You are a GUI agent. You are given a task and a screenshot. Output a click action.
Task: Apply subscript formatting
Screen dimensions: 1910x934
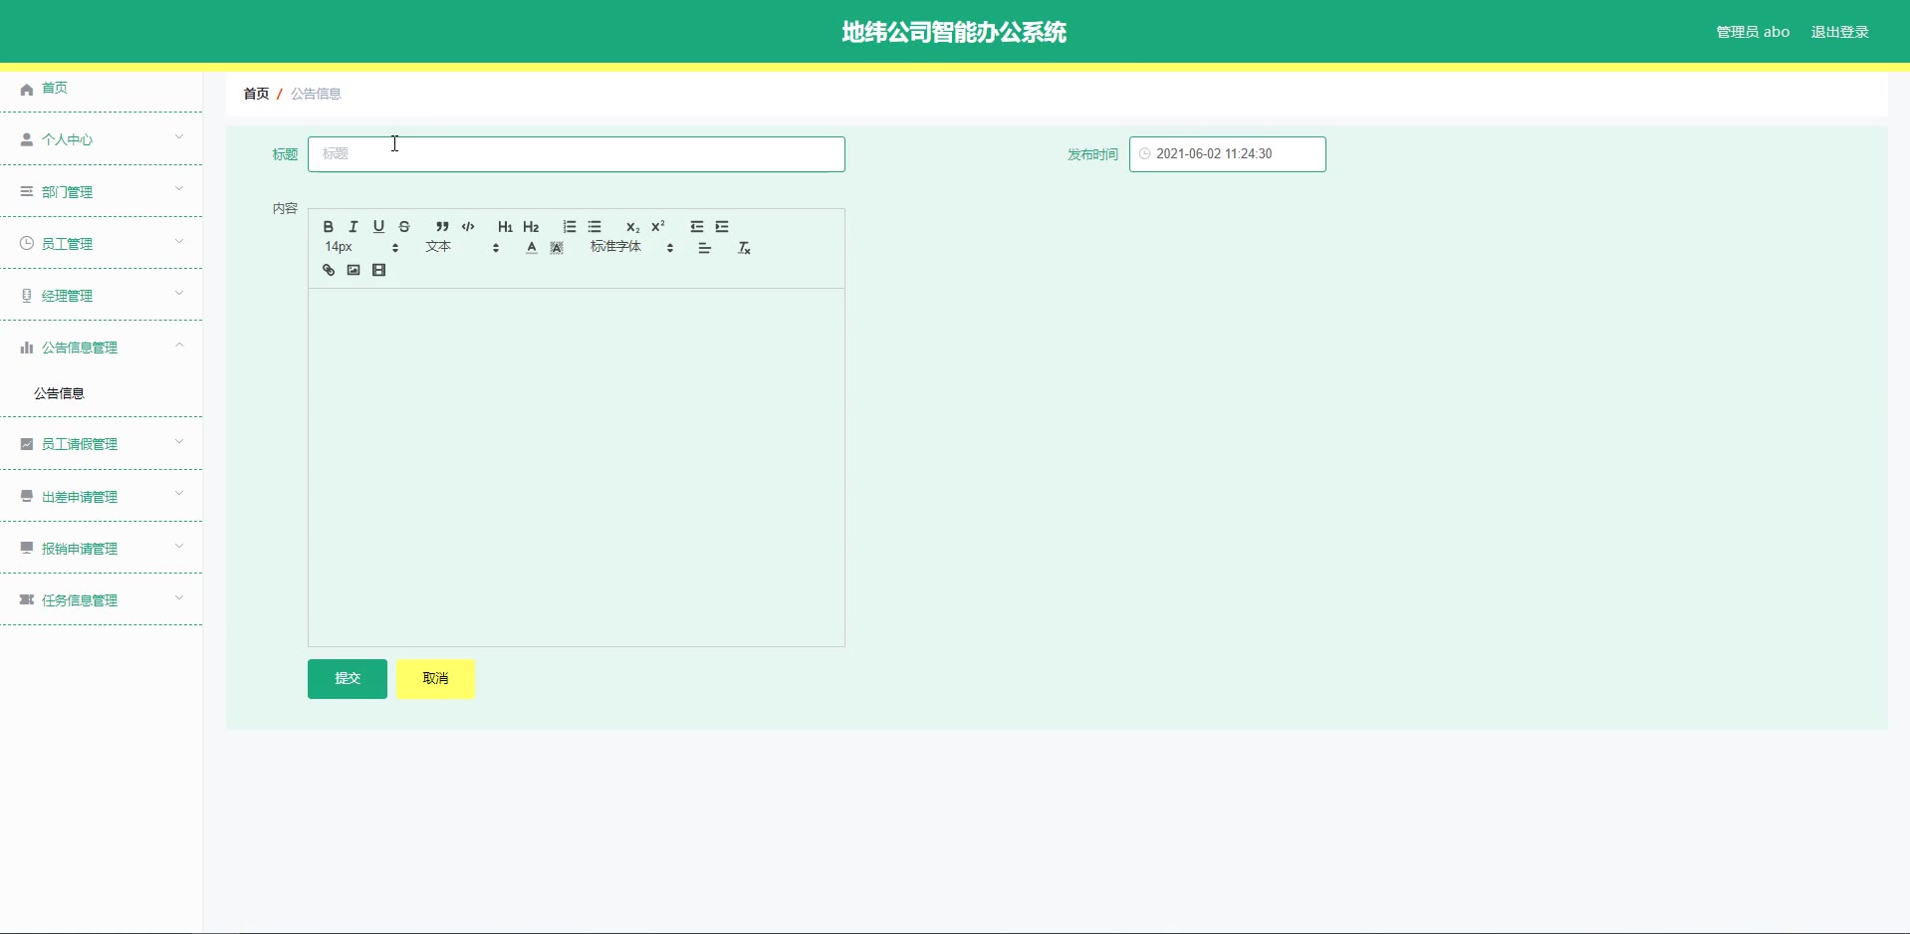coord(632,227)
